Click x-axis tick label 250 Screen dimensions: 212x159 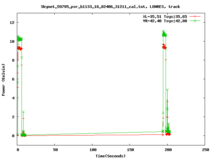point(206,150)
